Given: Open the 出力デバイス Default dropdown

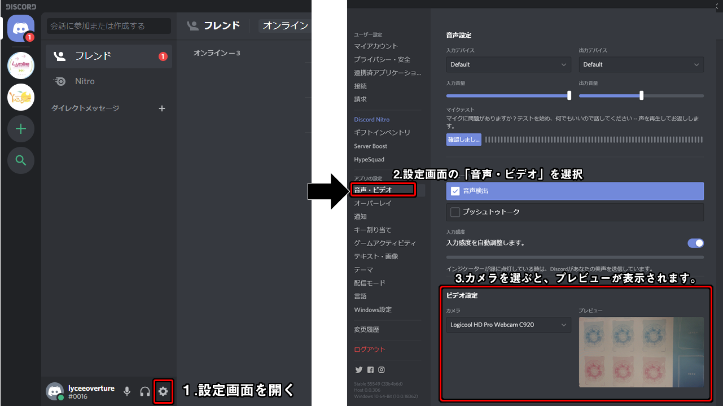Looking at the screenshot, I should pos(641,64).
